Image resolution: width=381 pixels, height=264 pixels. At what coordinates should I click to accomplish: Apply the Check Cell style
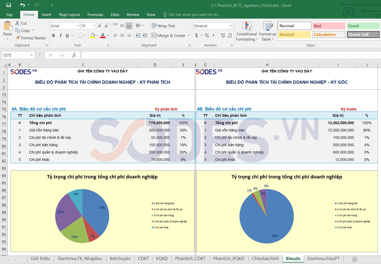coord(363,34)
